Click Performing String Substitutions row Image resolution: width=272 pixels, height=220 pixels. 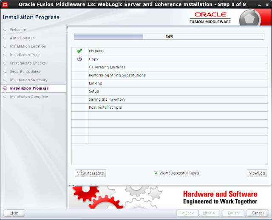click(x=170, y=75)
